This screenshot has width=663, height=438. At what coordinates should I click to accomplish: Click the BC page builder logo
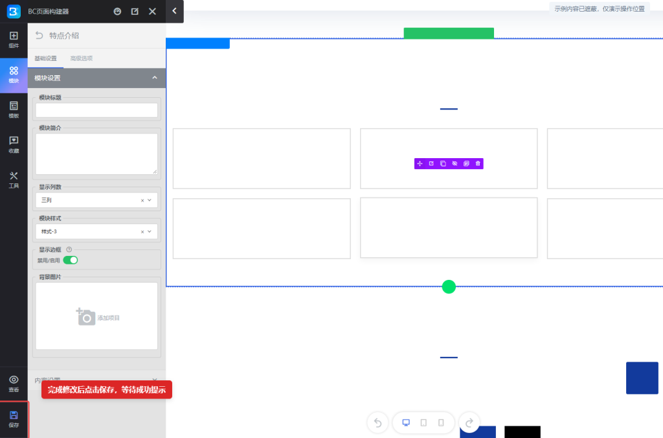pyautogui.click(x=14, y=12)
